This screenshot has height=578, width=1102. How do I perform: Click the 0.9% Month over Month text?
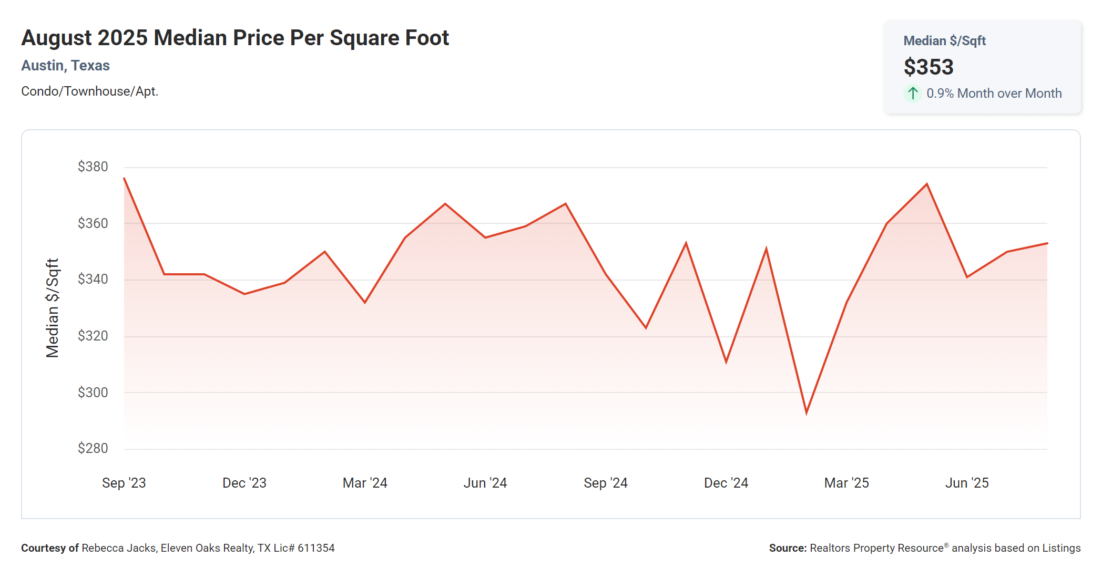994,94
